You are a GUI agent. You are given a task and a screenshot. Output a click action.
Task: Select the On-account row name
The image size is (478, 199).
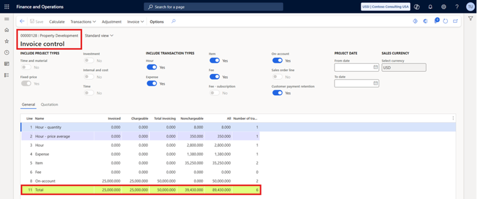coord(45,181)
